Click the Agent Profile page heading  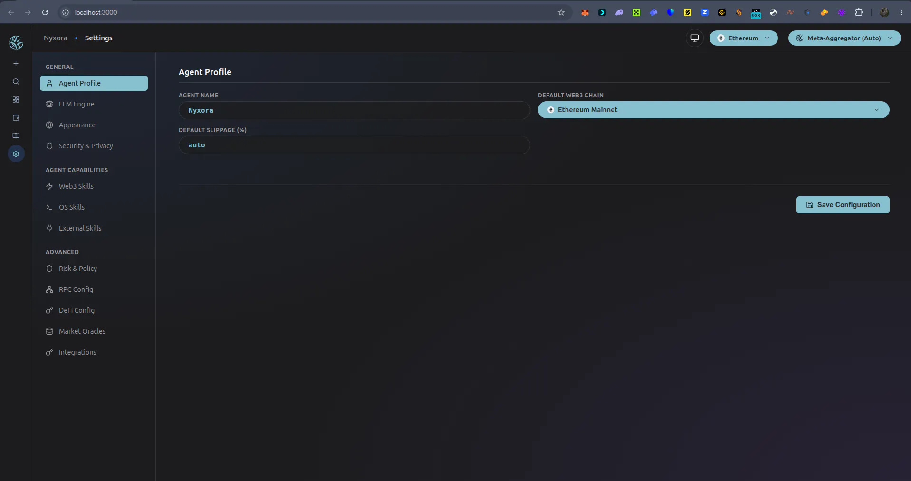(205, 72)
